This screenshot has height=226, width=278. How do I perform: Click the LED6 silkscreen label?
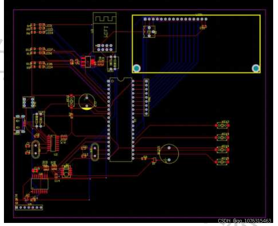[x=49, y=53]
